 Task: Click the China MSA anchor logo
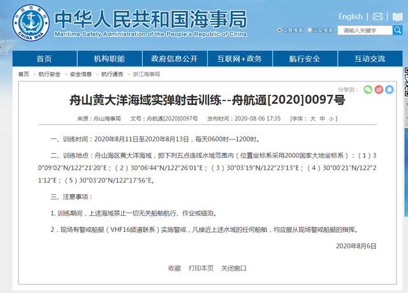point(31,23)
